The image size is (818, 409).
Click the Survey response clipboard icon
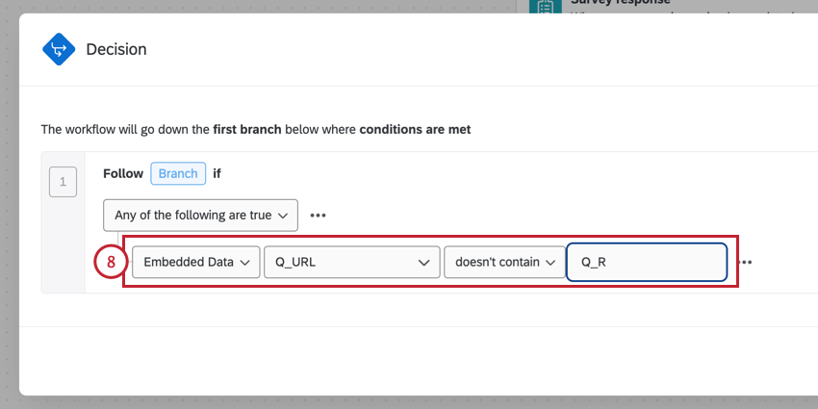[x=547, y=5]
